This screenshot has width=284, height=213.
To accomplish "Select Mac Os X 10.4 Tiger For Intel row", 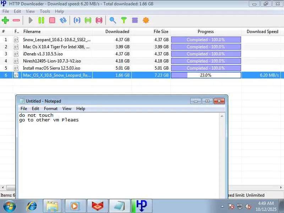I will [x=142, y=47].
